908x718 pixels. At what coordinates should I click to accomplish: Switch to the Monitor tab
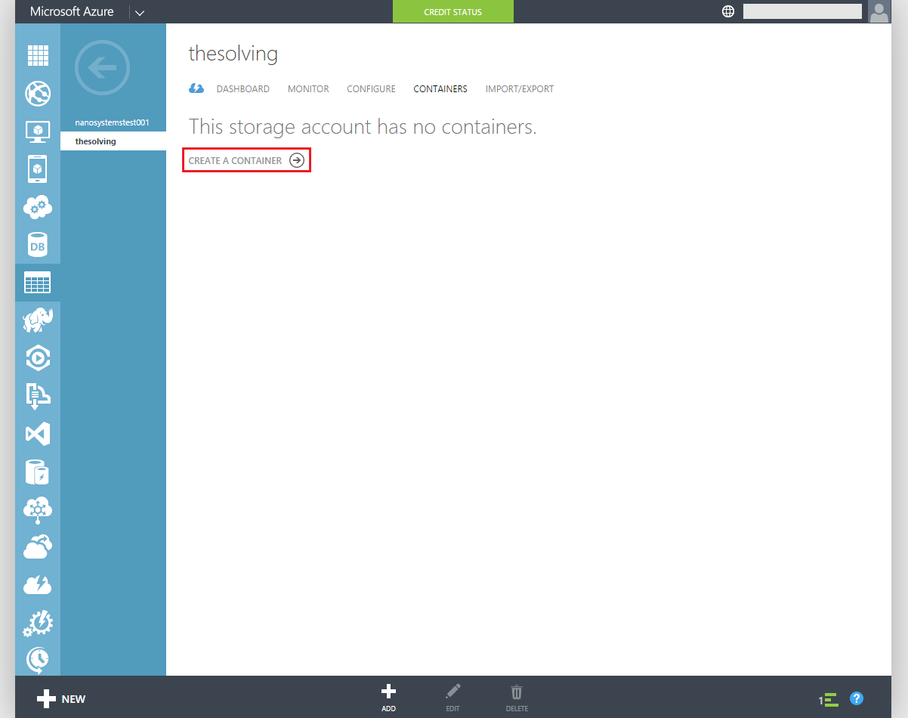pyautogui.click(x=308, y=89)
